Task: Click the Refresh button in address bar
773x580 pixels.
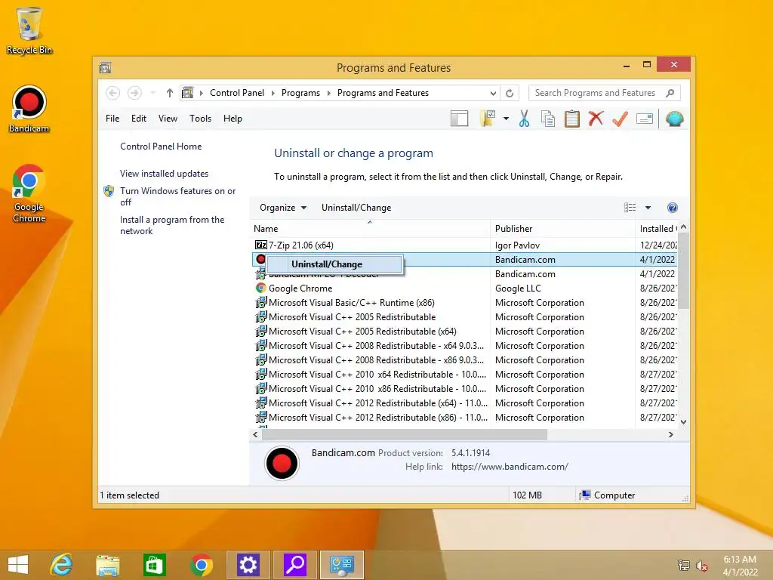Action: click(x=510, y=93)
